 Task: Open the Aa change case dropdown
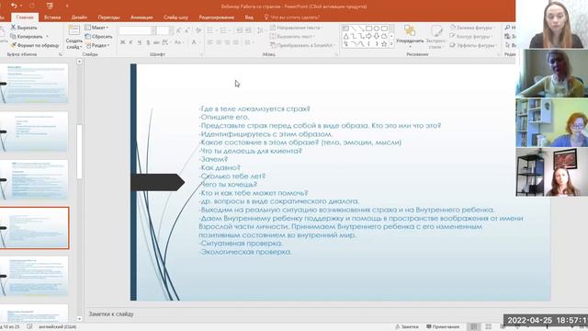click(178, 42)
